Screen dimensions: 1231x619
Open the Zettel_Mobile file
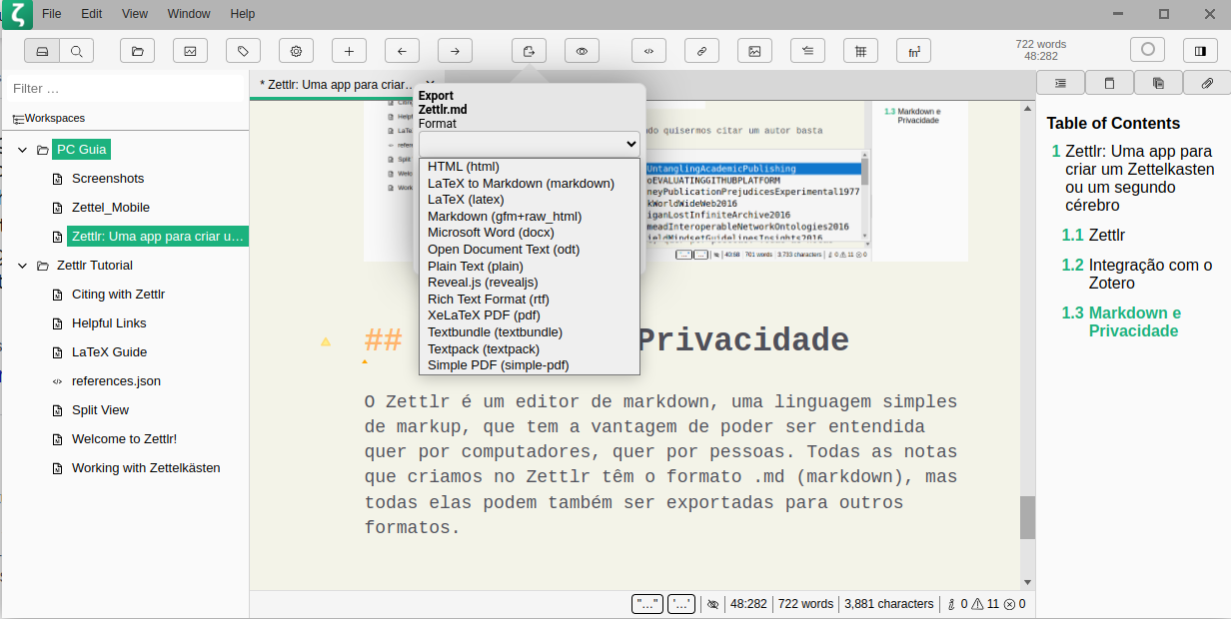pos(111,208)
